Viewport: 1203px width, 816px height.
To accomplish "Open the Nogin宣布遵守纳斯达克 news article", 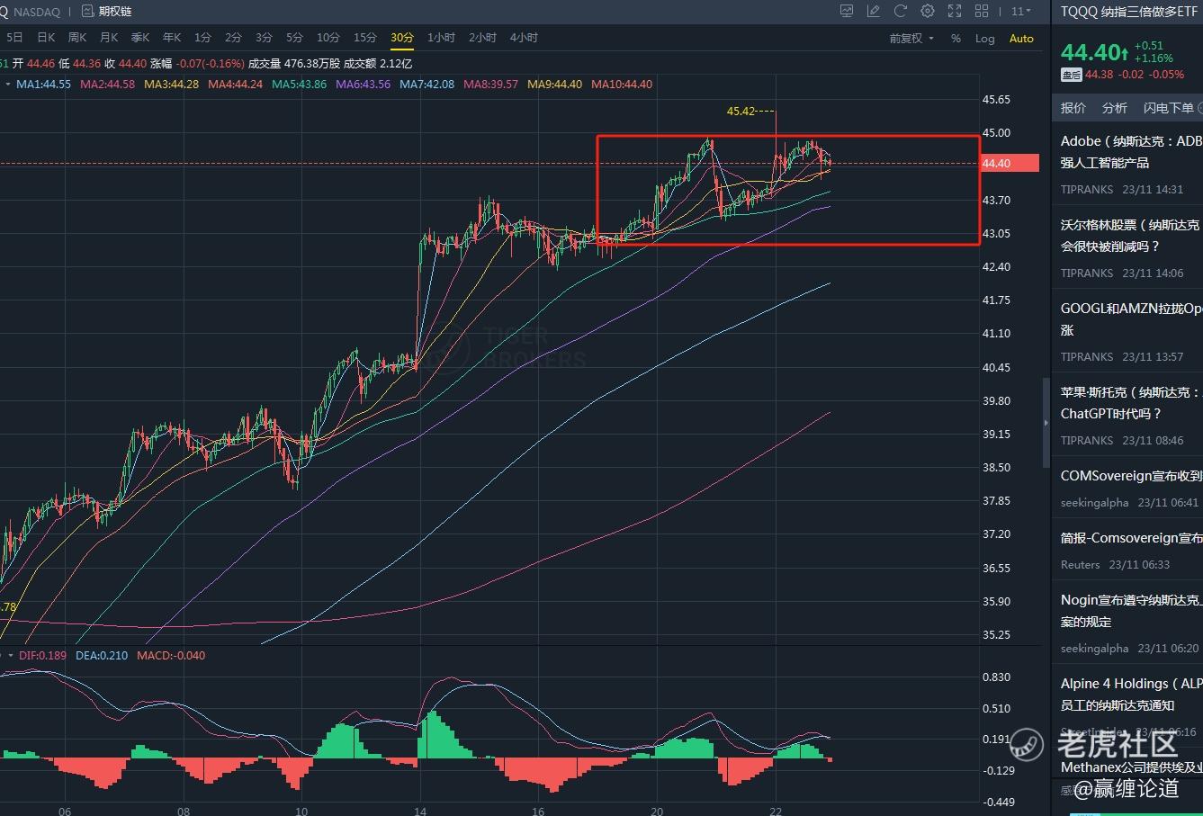I will point(1127,623).
